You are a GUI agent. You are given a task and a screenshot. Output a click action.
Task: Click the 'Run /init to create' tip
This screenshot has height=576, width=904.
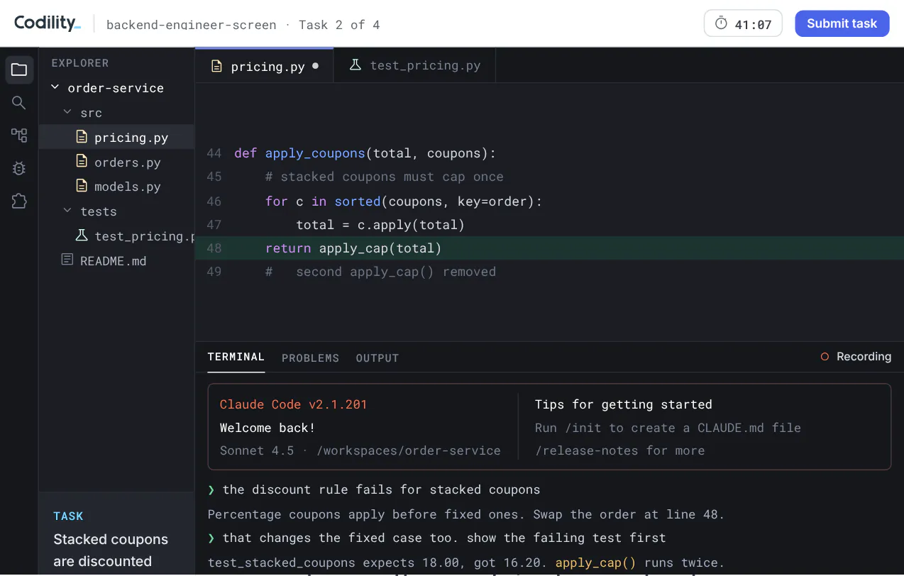coord(668,428)
